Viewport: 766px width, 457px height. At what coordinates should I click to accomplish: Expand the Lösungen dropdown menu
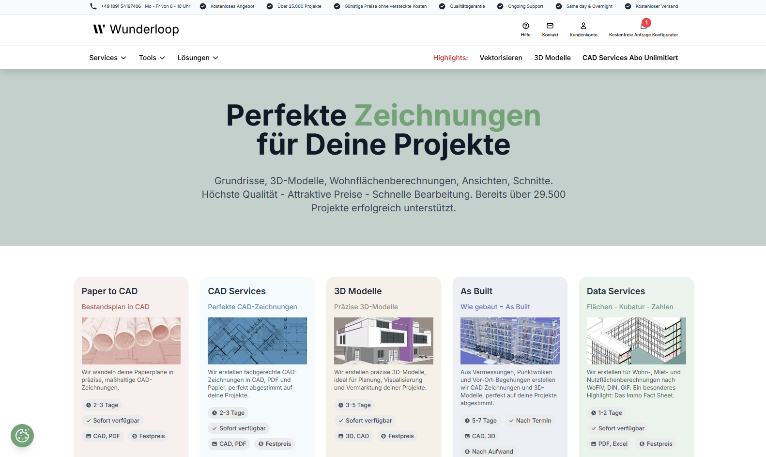click(x=198, y=58)
